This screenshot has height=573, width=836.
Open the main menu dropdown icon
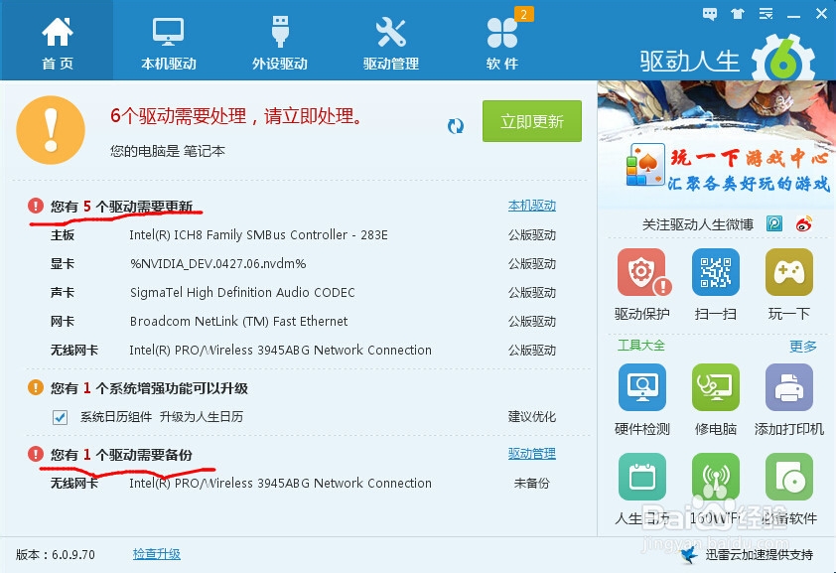click(x=766, y=14)
